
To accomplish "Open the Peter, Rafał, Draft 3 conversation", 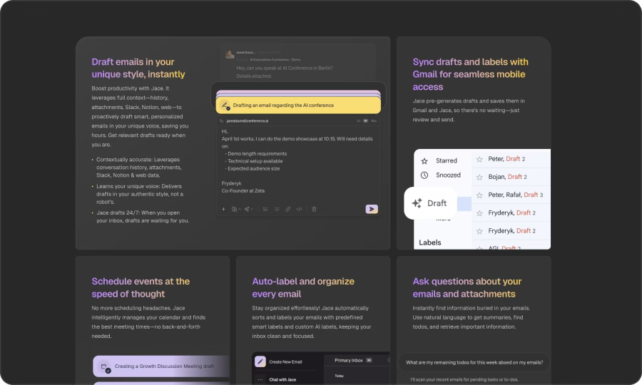I will click(x=511, y=195).
